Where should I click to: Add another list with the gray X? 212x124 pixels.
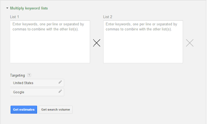pyautogui.click(x=190, y=43)
